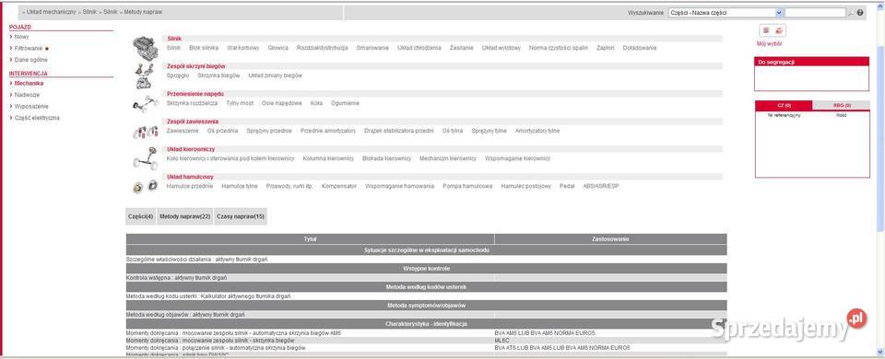Open Filtrowanie in the sidebar
Image resolution: width=885 pixels, height=359 pixels.
(x=29, y=49)
